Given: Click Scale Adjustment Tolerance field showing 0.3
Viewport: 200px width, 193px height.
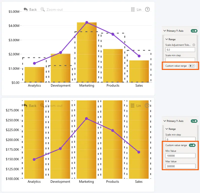Looking at the screenshot, I should [x=180, y=50].
